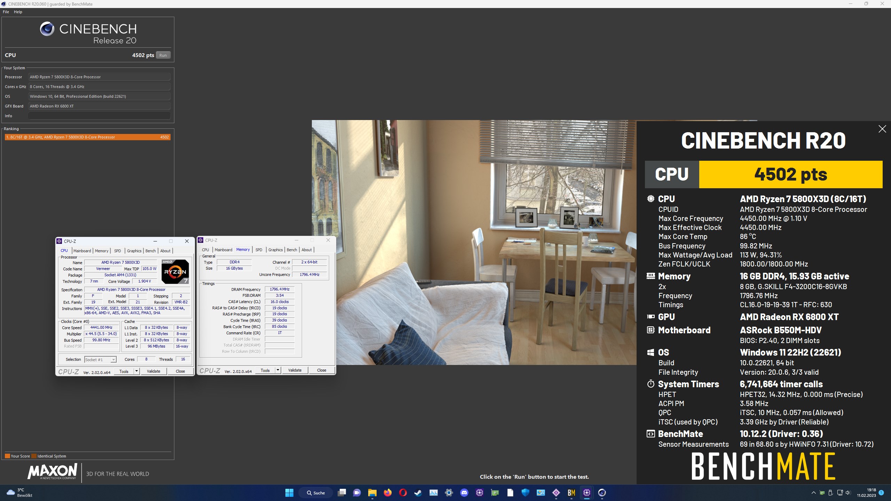891x501 pixels.
Task: Click Level 3 cache value 96 MBytes
Action: (157, 346)
